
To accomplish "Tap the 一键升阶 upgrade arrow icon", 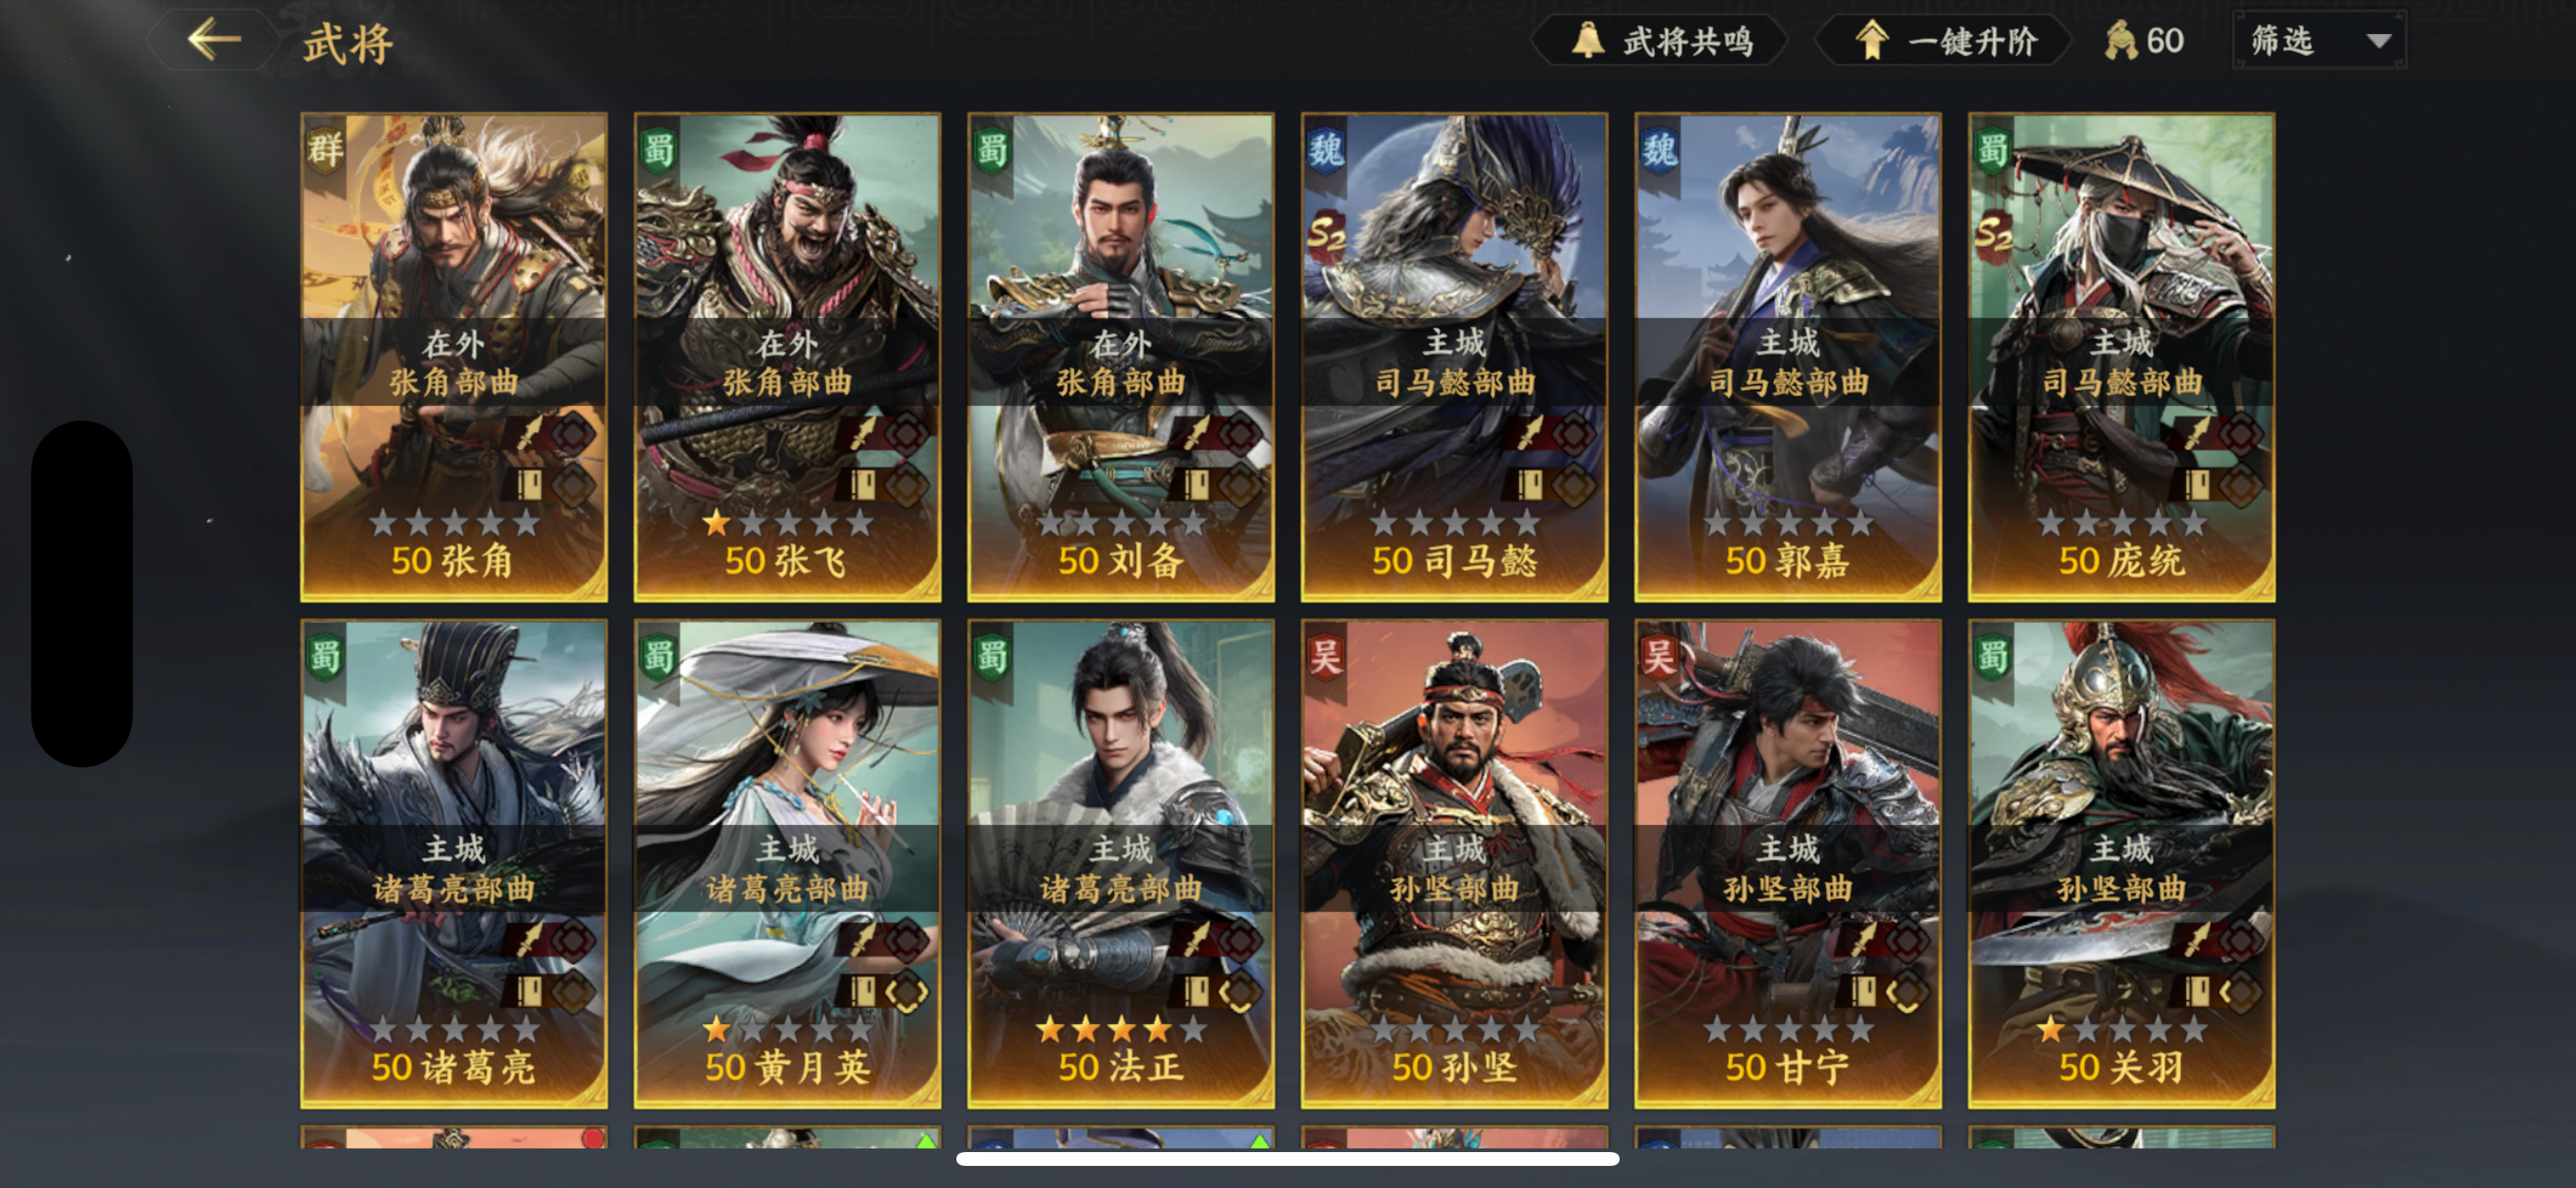I will [x=1872, y=41].
